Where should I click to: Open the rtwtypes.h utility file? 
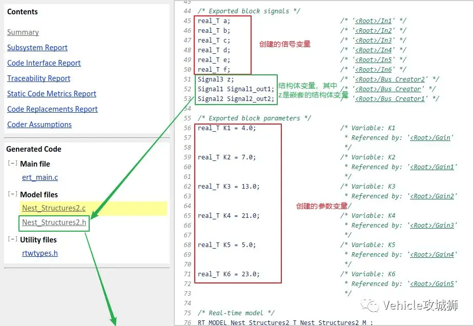[x=40, y=253]
